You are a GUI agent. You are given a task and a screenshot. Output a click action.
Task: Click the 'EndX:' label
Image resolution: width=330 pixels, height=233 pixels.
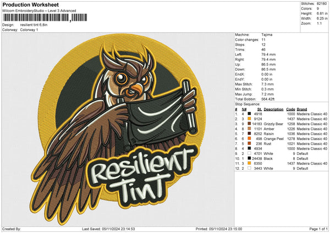click(x=240, y=74)
